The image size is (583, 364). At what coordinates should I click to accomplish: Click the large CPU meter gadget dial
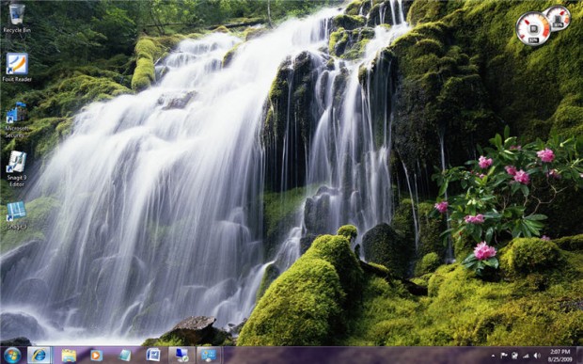pos(533,28)
